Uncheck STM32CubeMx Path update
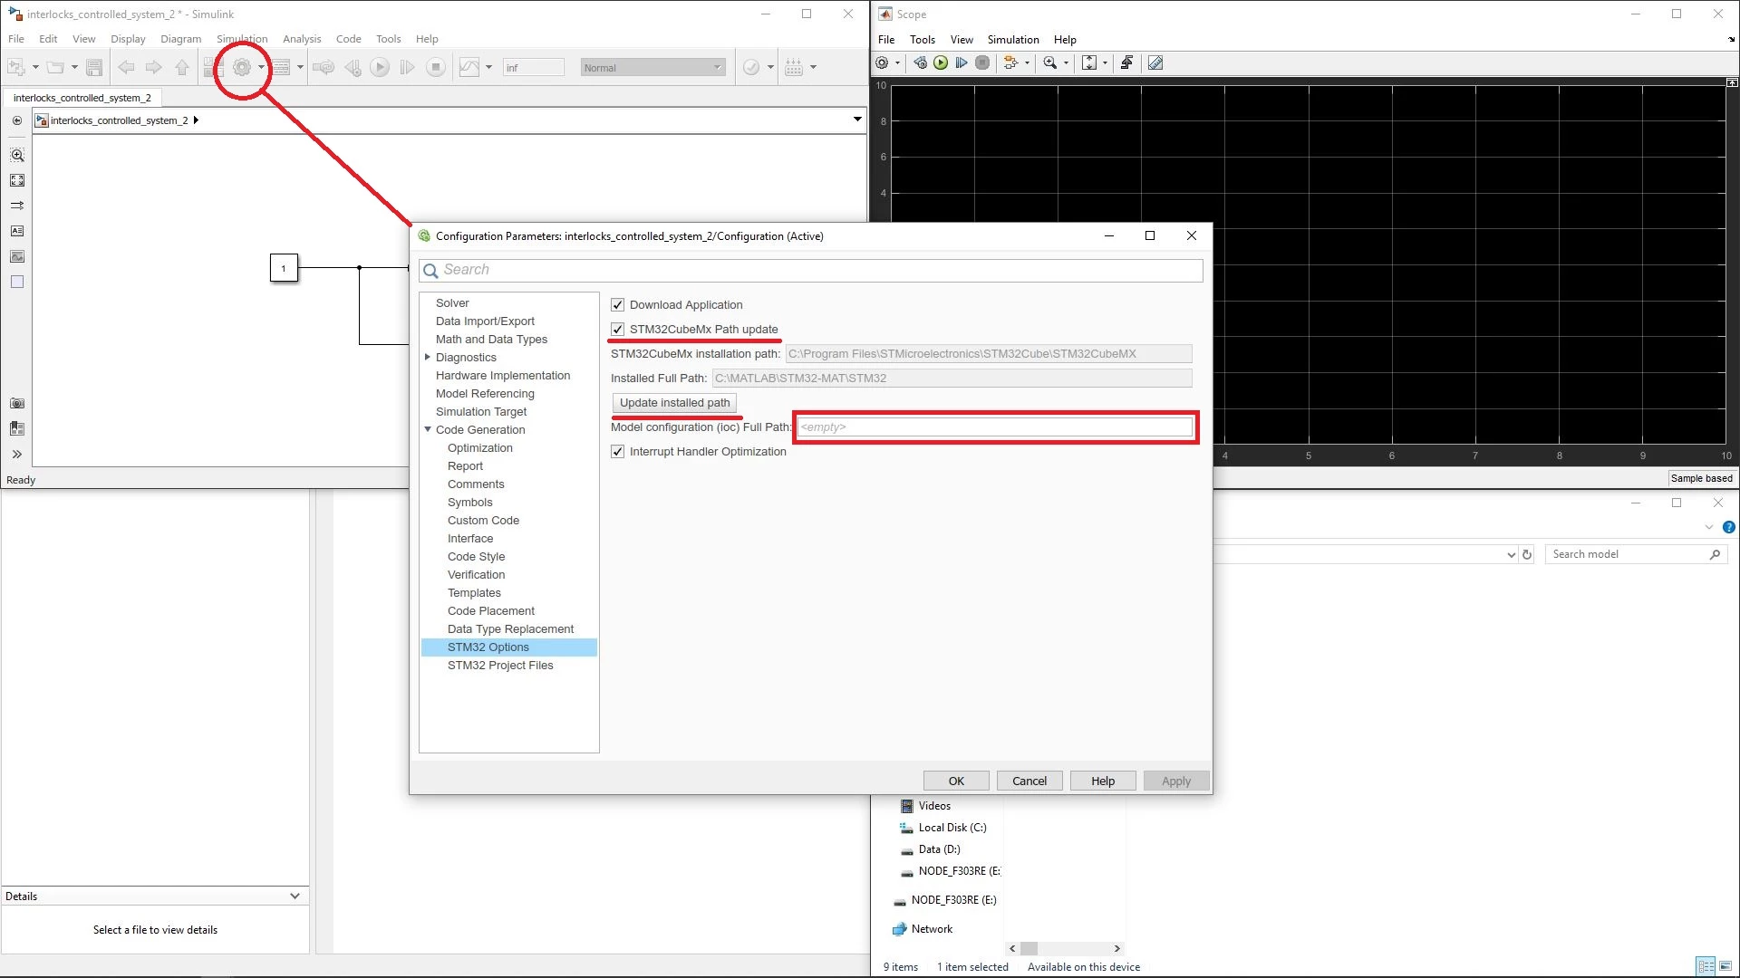Image resolution: width=1740 pixels, height=978 pixels. tap(617, 329)
